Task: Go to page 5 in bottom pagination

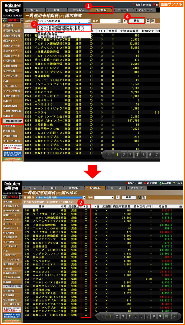Action: pyautogui.click(x=135, y=316)
